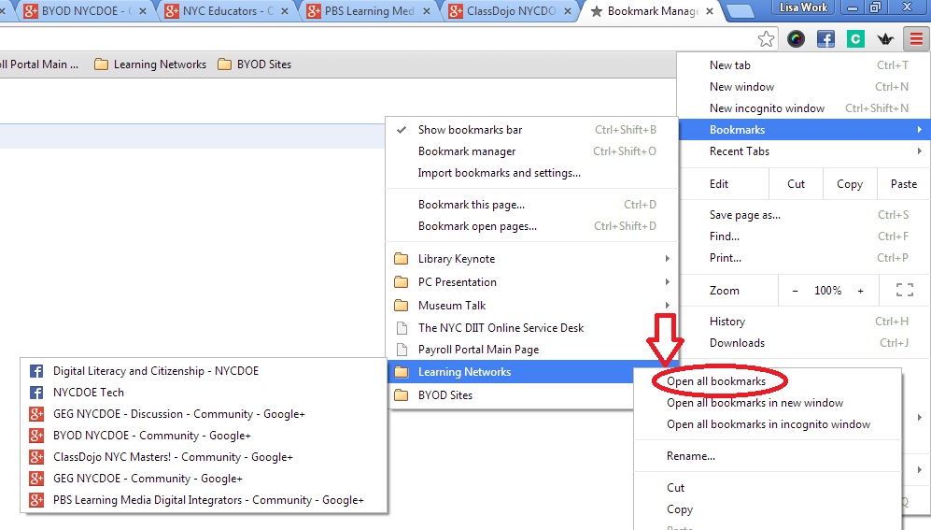
Task: Close the PBS Learning Med tab
Action: click(427, 10)
